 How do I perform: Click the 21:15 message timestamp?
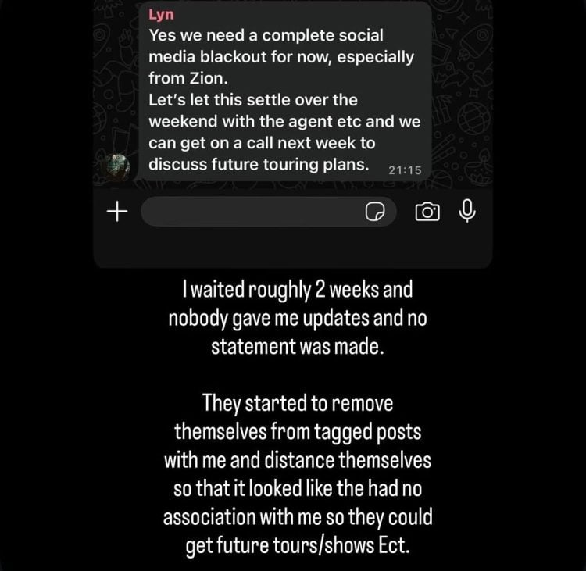pos(404,170)
